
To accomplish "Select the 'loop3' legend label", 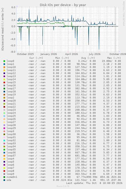I will 10,131.
